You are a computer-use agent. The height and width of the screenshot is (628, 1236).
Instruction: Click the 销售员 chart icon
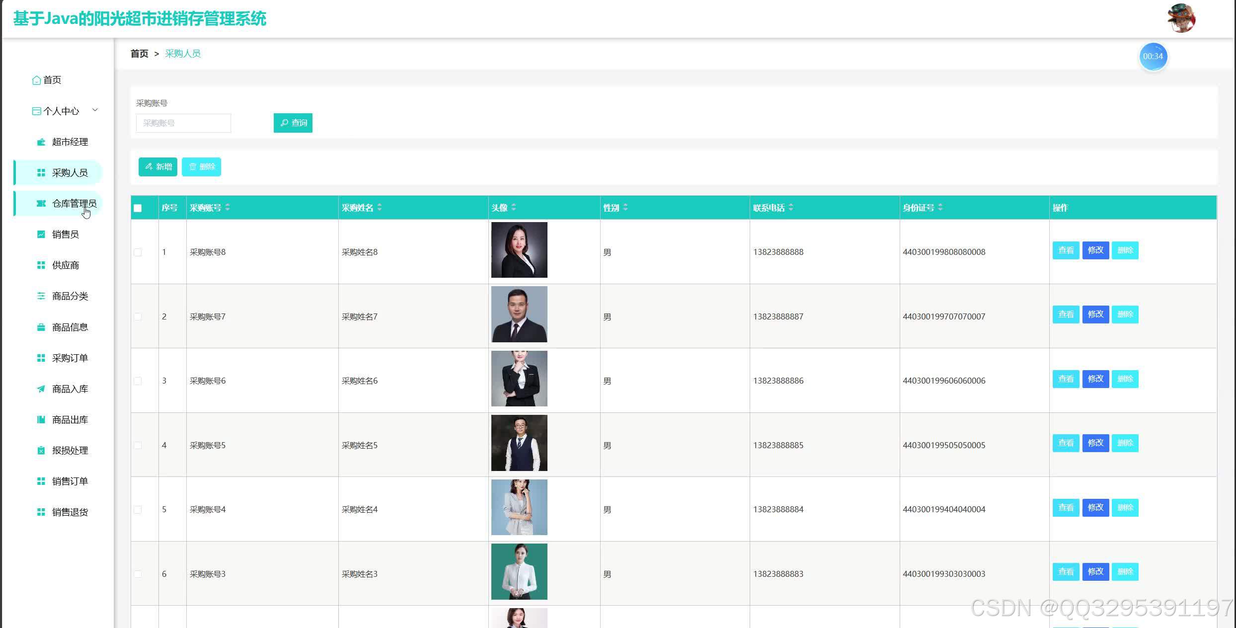coord(41,235)
